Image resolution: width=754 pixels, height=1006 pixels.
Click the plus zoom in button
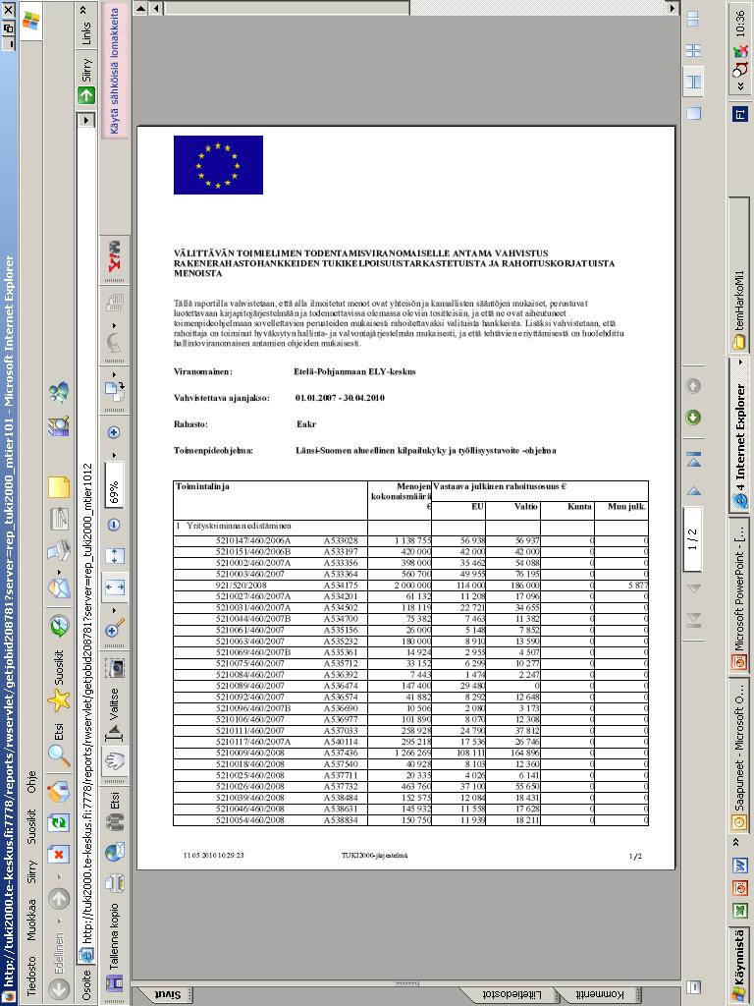[114, 432]
